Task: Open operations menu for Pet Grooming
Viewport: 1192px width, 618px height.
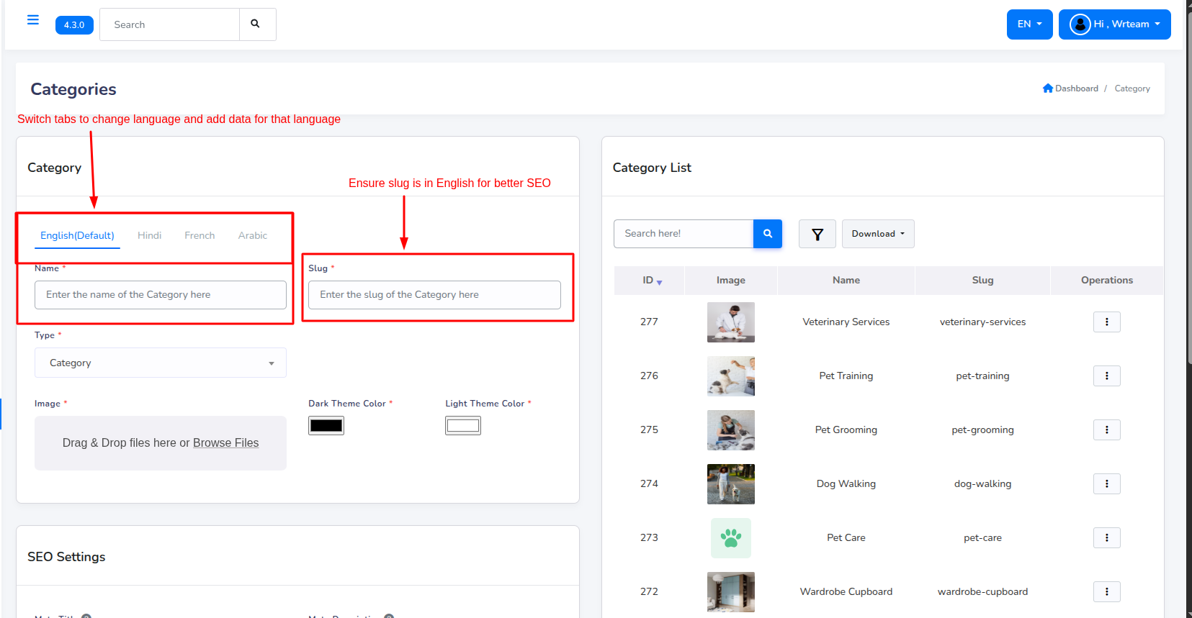Action: tap(1106, 430)
